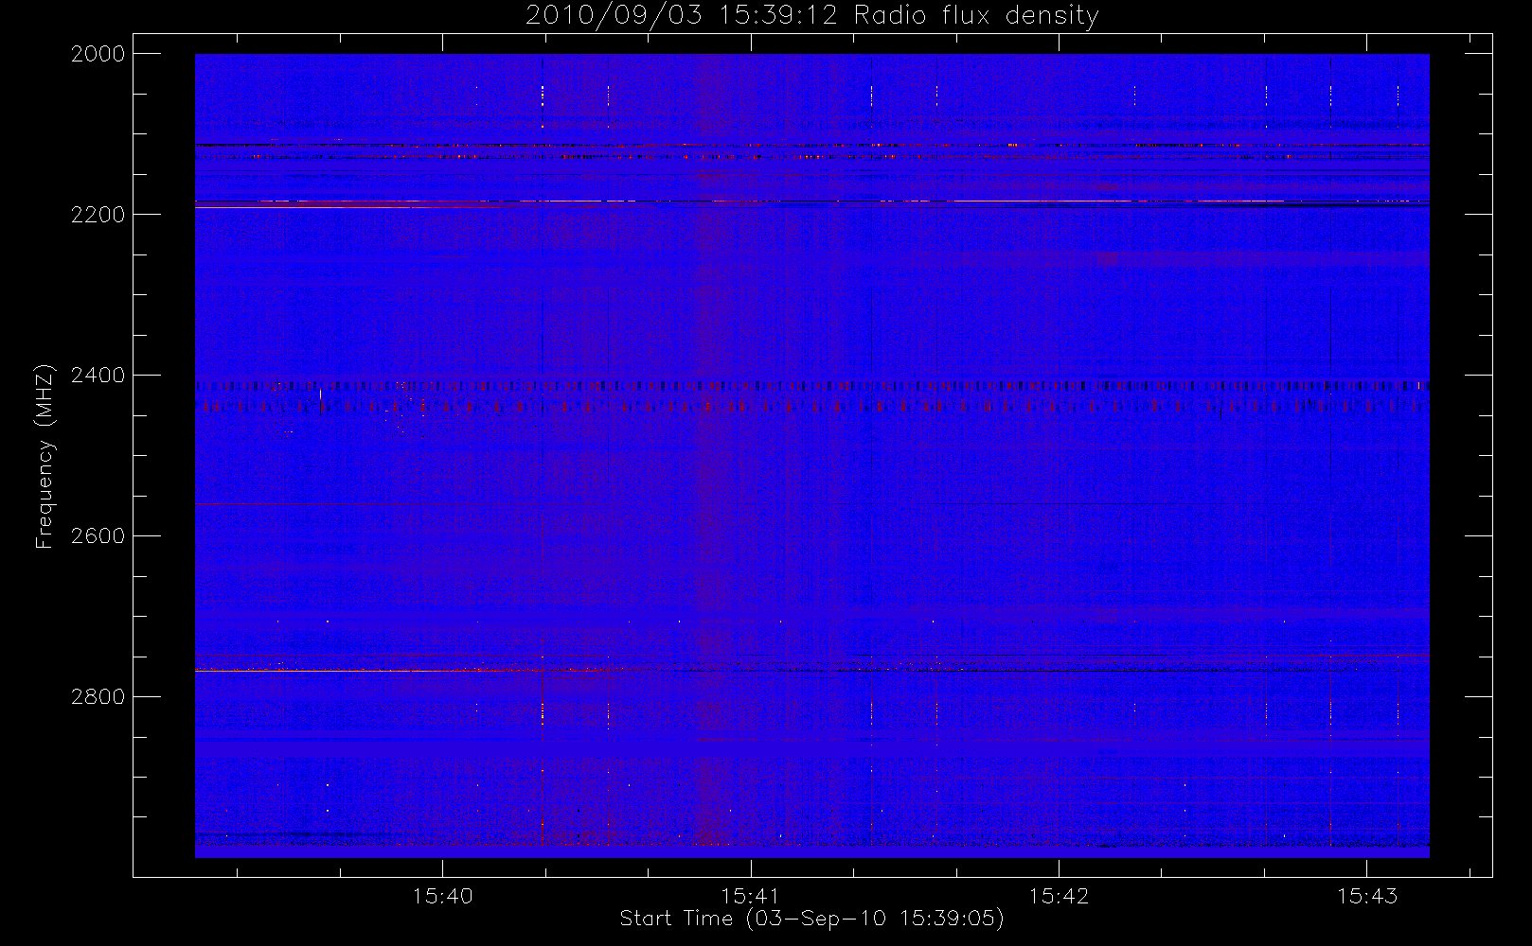Select the 2600 frequency tick label
The image size is (1532, 946).
coord(98,536)
